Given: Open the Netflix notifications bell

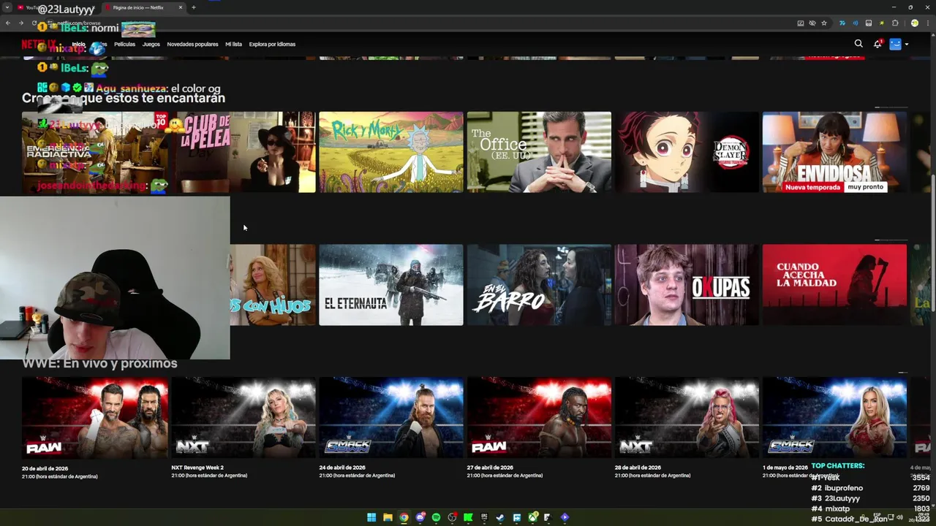Looking at the screenshot, I should [877, 44].
